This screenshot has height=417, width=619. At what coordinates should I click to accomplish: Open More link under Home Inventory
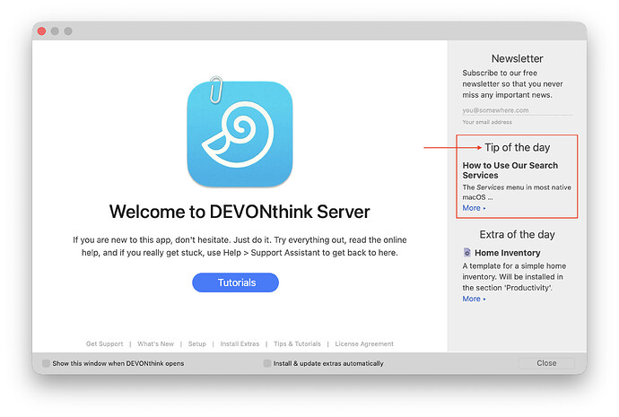475,299
